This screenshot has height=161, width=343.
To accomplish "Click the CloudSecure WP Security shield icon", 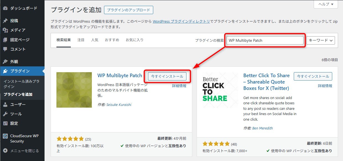I will tap(5, 136).
